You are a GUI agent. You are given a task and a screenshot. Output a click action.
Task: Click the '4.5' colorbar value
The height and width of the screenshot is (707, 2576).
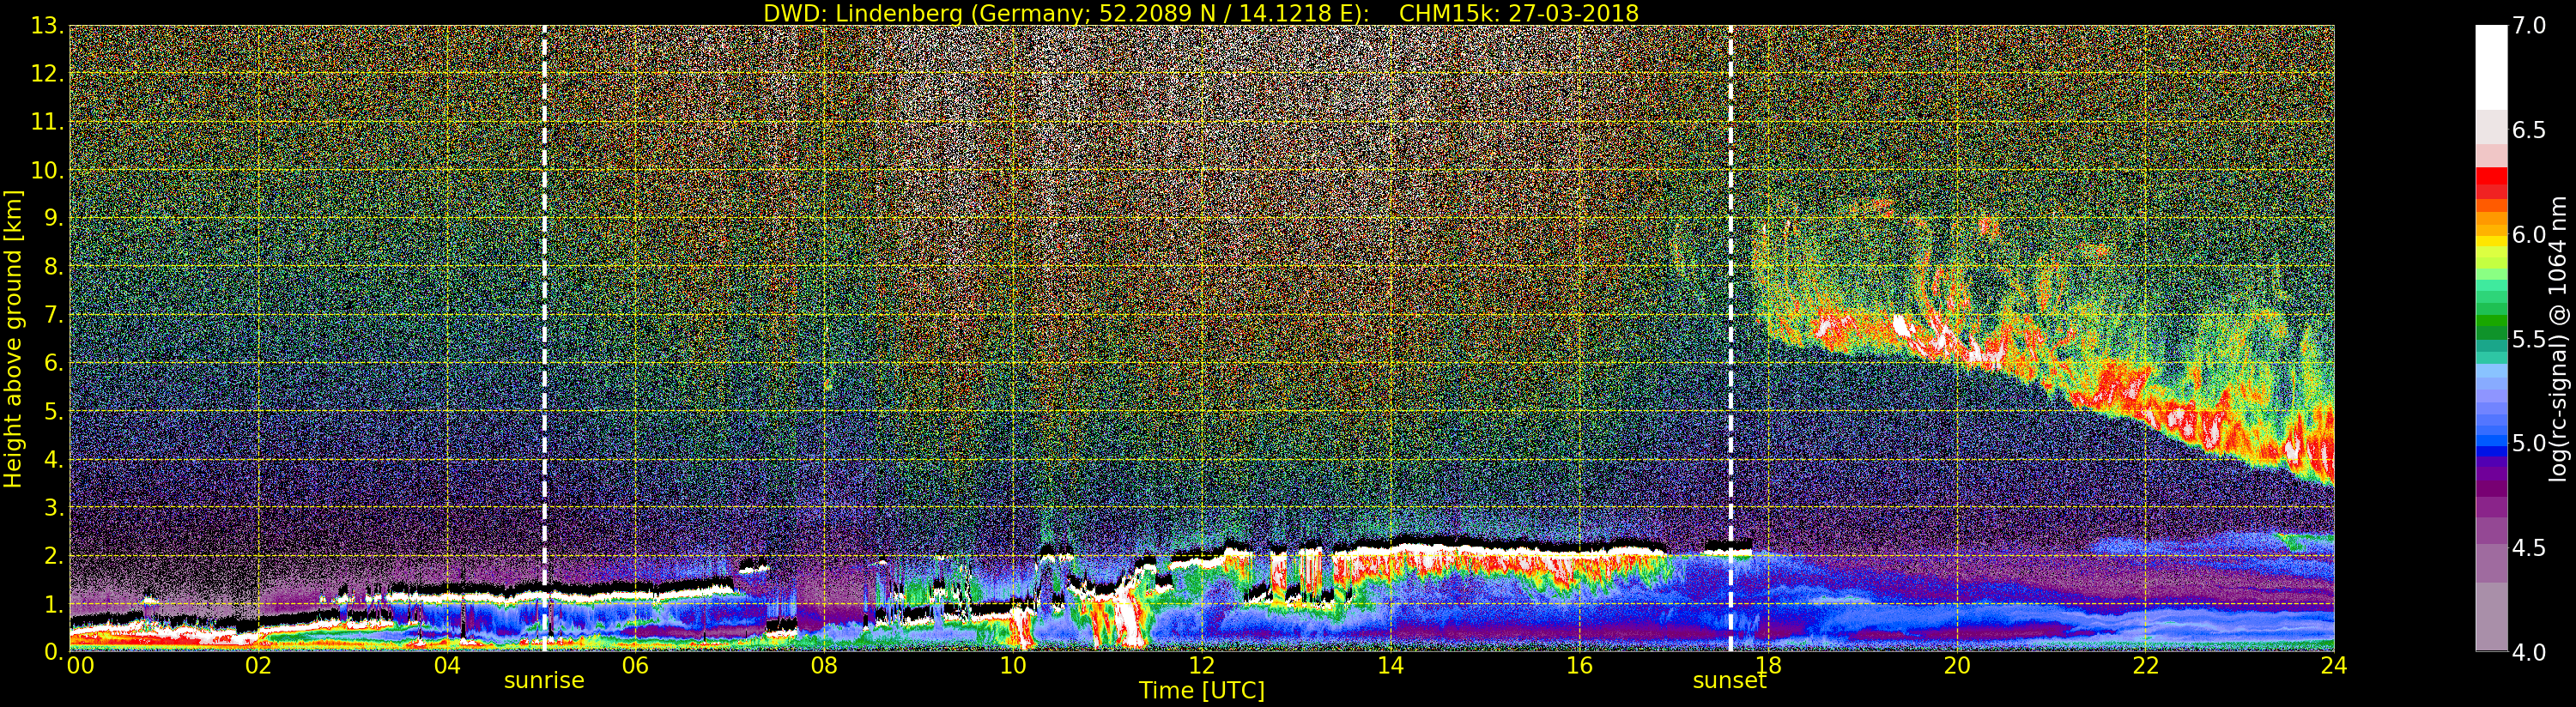[x=2529, y=548]
